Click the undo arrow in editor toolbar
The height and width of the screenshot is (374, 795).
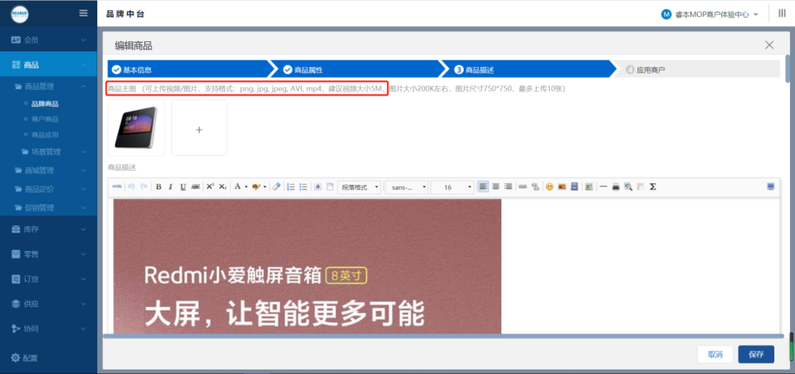pos(131,186)
